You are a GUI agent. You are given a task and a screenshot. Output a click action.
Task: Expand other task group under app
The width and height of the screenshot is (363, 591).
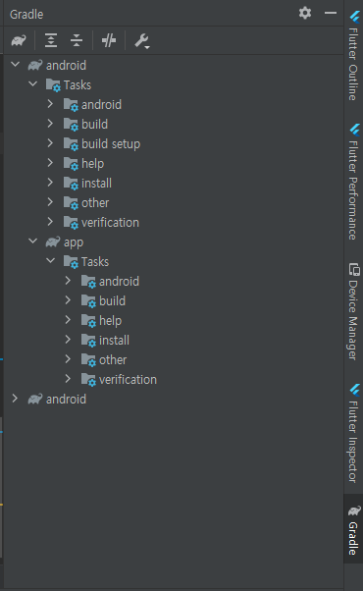click(68, 359)
